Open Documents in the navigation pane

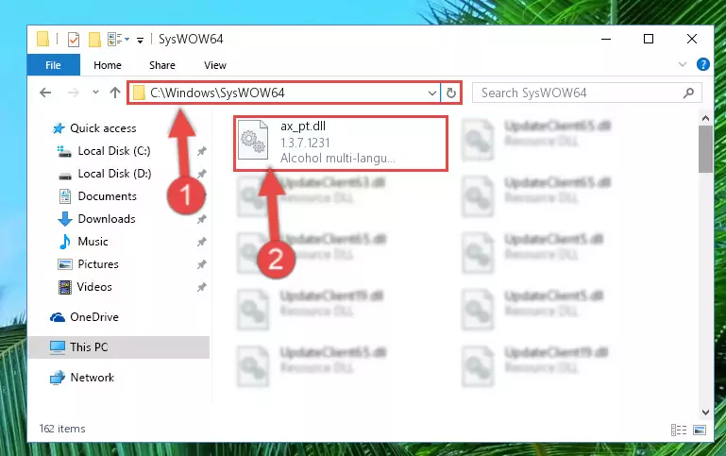point(107,196)
